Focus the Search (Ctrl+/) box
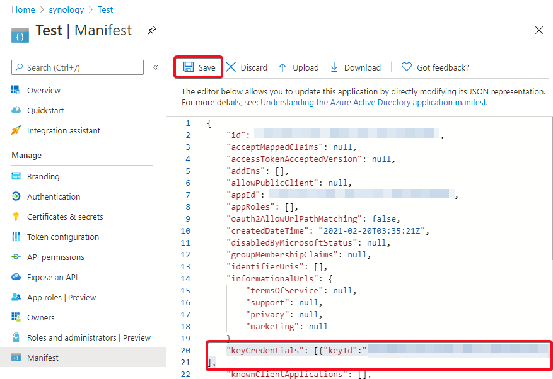Screen dimensions: 553x379 tap(78, 67)
